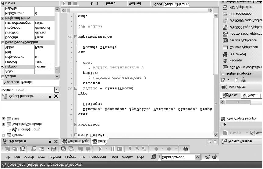This screenshot has width=263, height=169.
Task: Click the Project Manager horizontal scrollbar thumb
Action: tap(238, 102)
